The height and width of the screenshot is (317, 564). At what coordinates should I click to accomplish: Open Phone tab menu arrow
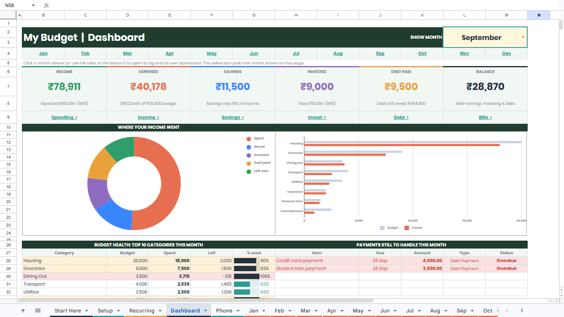pos(238,311)
